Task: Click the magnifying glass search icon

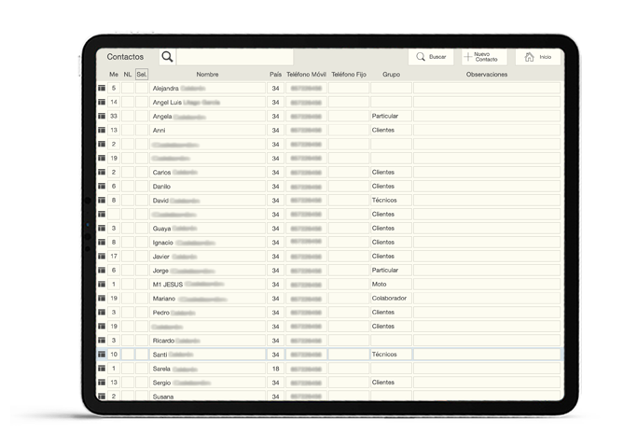Action: point(168,57)
